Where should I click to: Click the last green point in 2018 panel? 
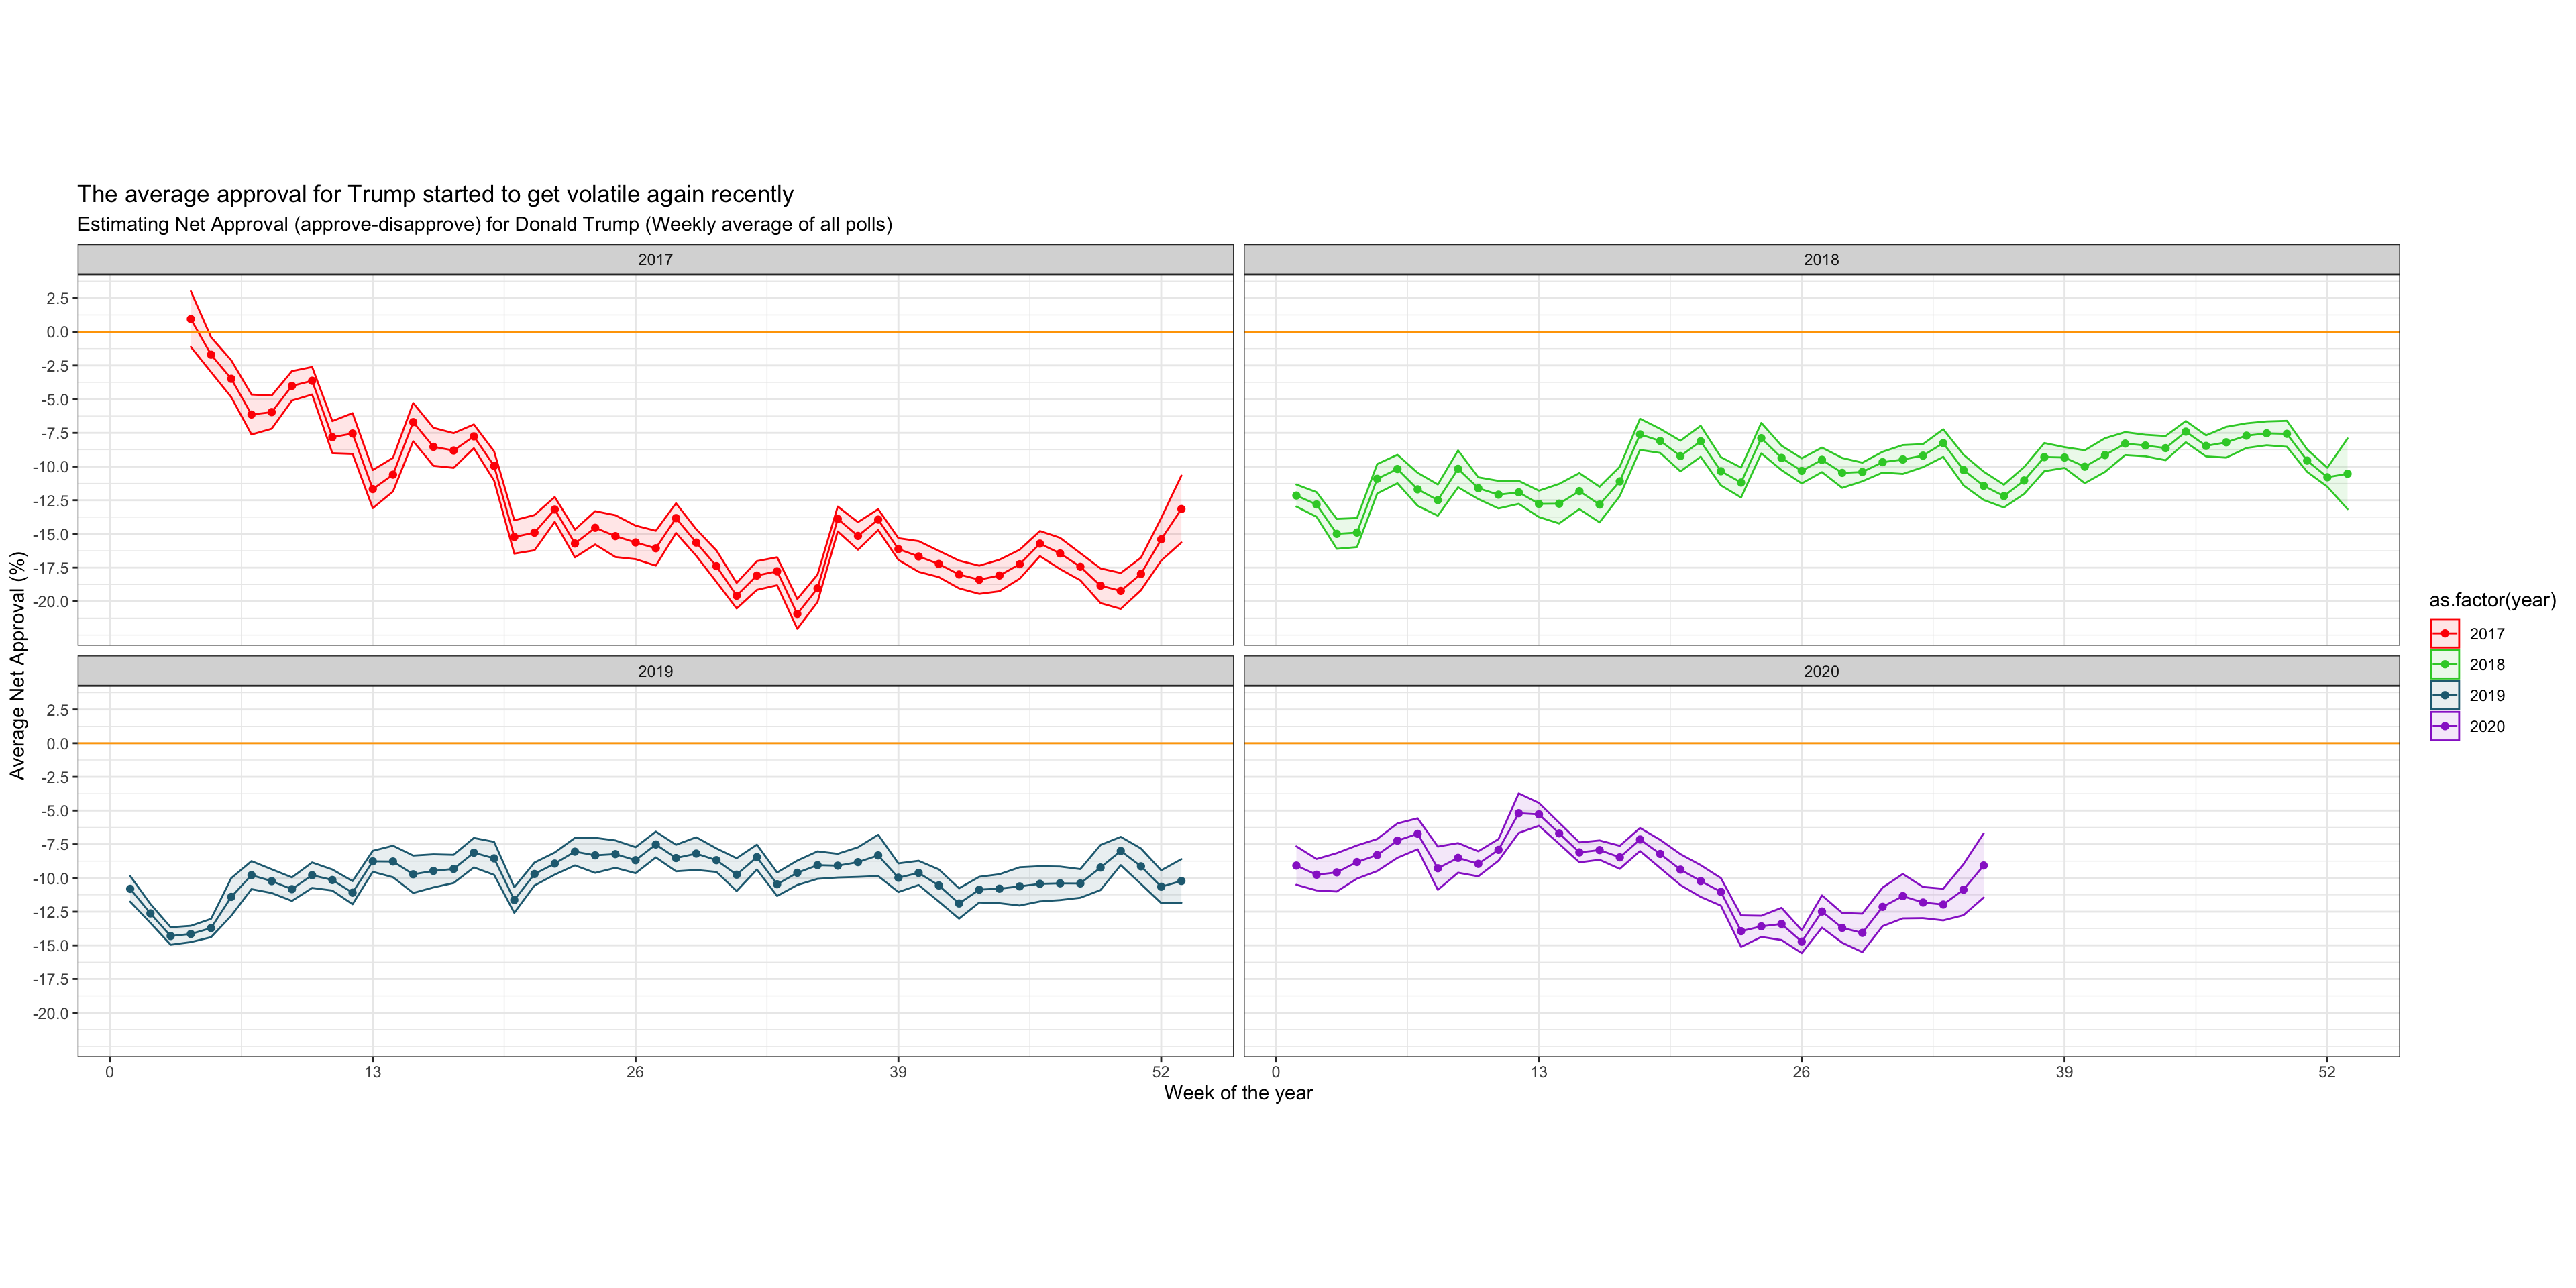tap(2347, 474)
